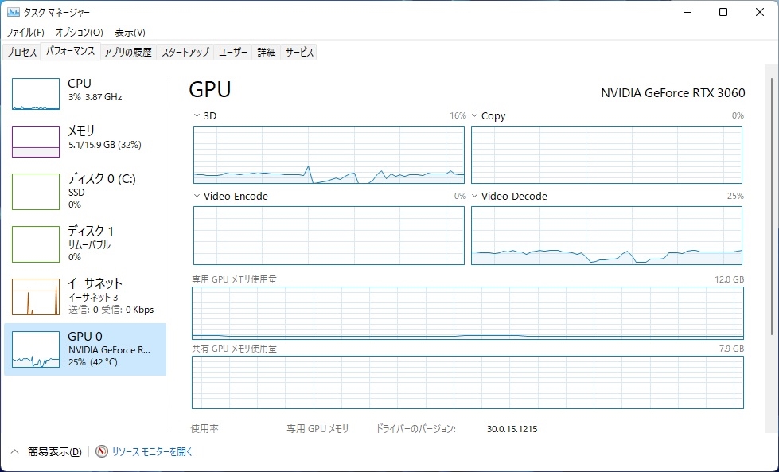
Task: Select the CPU mini graph thumbnail
Action: tap(36, 94)
